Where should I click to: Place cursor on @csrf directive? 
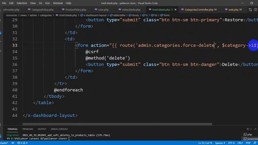coord(92,52)
